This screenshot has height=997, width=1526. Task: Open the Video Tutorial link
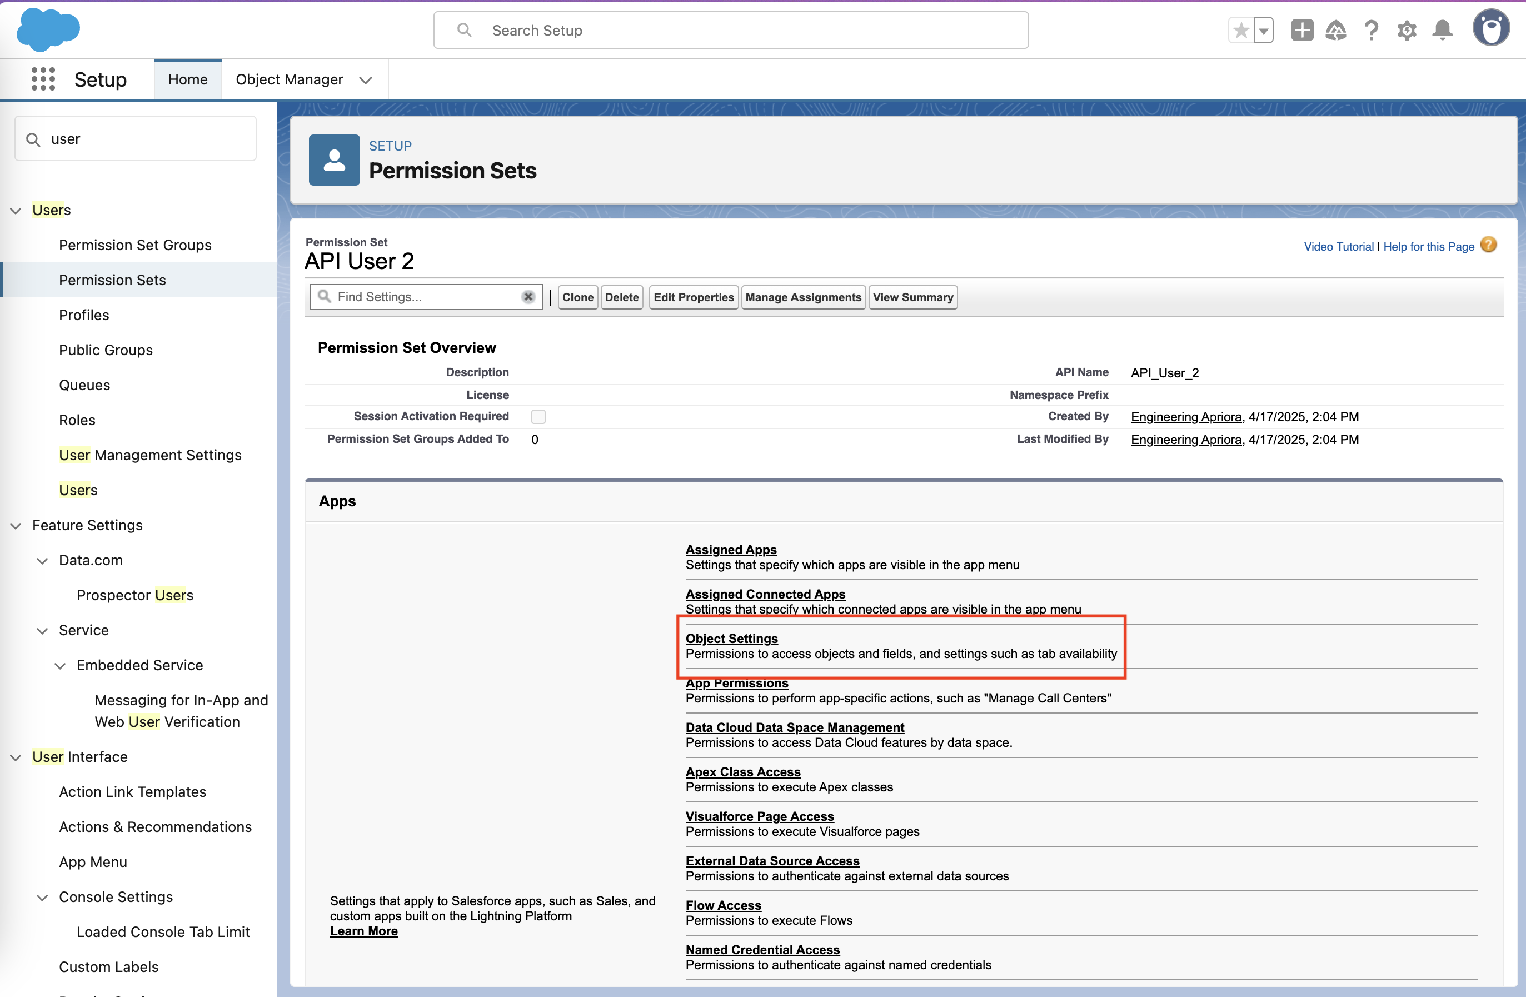point(1338,247)
